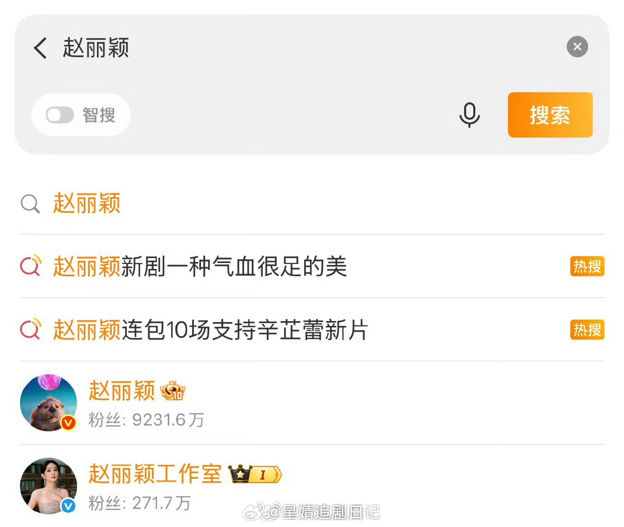
Task: Click magnifier icon beside first 赵丽颖 suggestion
Action: click(30, 203)
